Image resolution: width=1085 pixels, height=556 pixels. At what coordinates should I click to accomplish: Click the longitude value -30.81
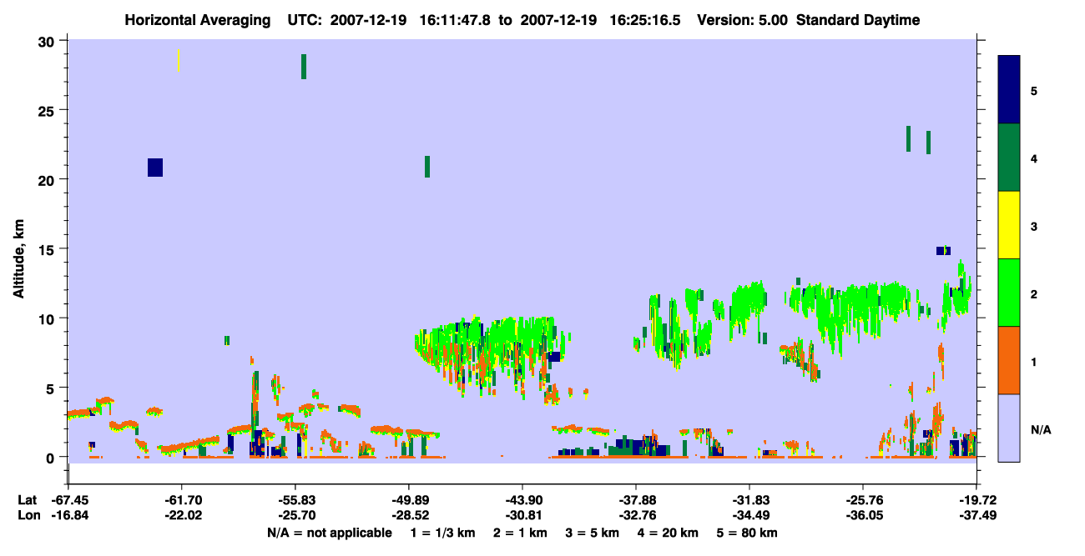click(x=522, y=516)
